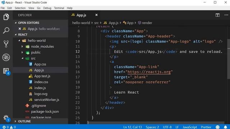Click Spaces: 2 indentation setting
Image resolution: width=230 pixels, height=129 pixels.
pyautogui.click(x=152, y=127)
